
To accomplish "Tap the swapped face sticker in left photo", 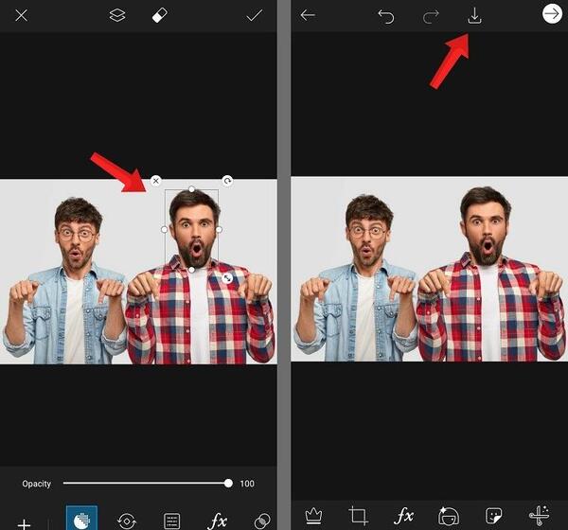I will (191, 229).
